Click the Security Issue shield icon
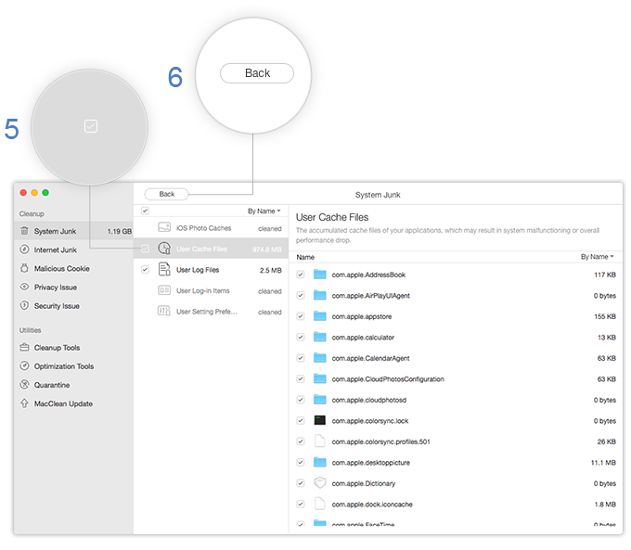631x550 pixels. pyautogui.click(x=24, y=305)
